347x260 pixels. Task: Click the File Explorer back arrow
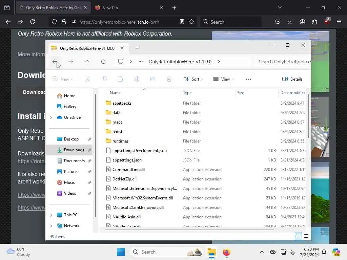[55, 62]
